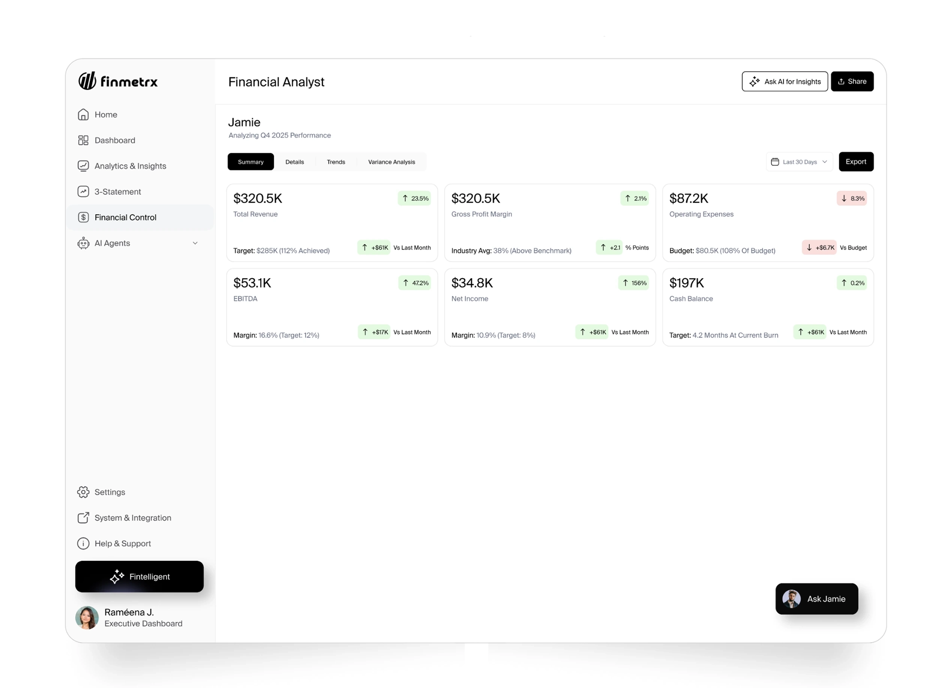The image size is (952, 688).
Task: Click the AI Agents robot icon
Action: point(83,243)
